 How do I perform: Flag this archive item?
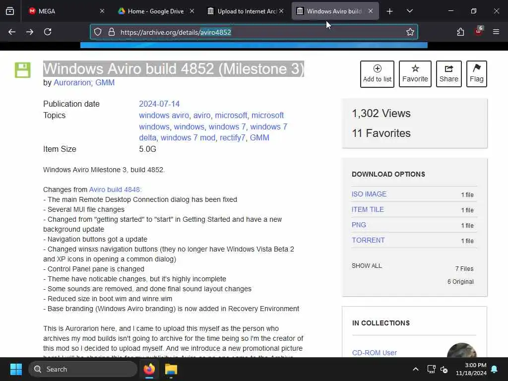pos(477,74)
